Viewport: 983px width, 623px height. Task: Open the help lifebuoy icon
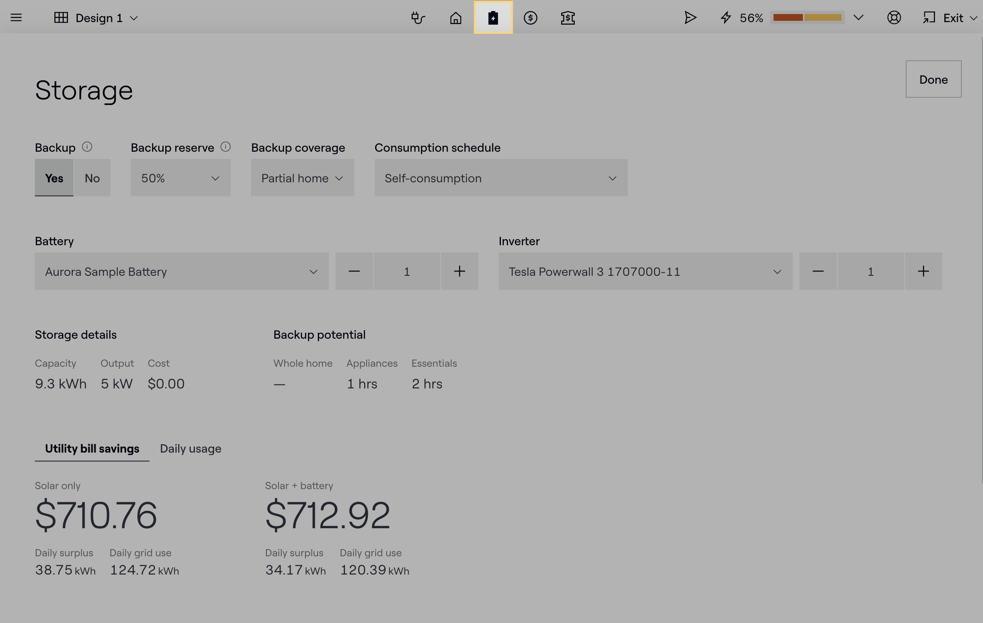pos(894,18)
